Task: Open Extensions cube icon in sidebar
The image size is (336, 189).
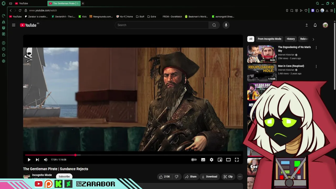Action: tap(3, 55)
